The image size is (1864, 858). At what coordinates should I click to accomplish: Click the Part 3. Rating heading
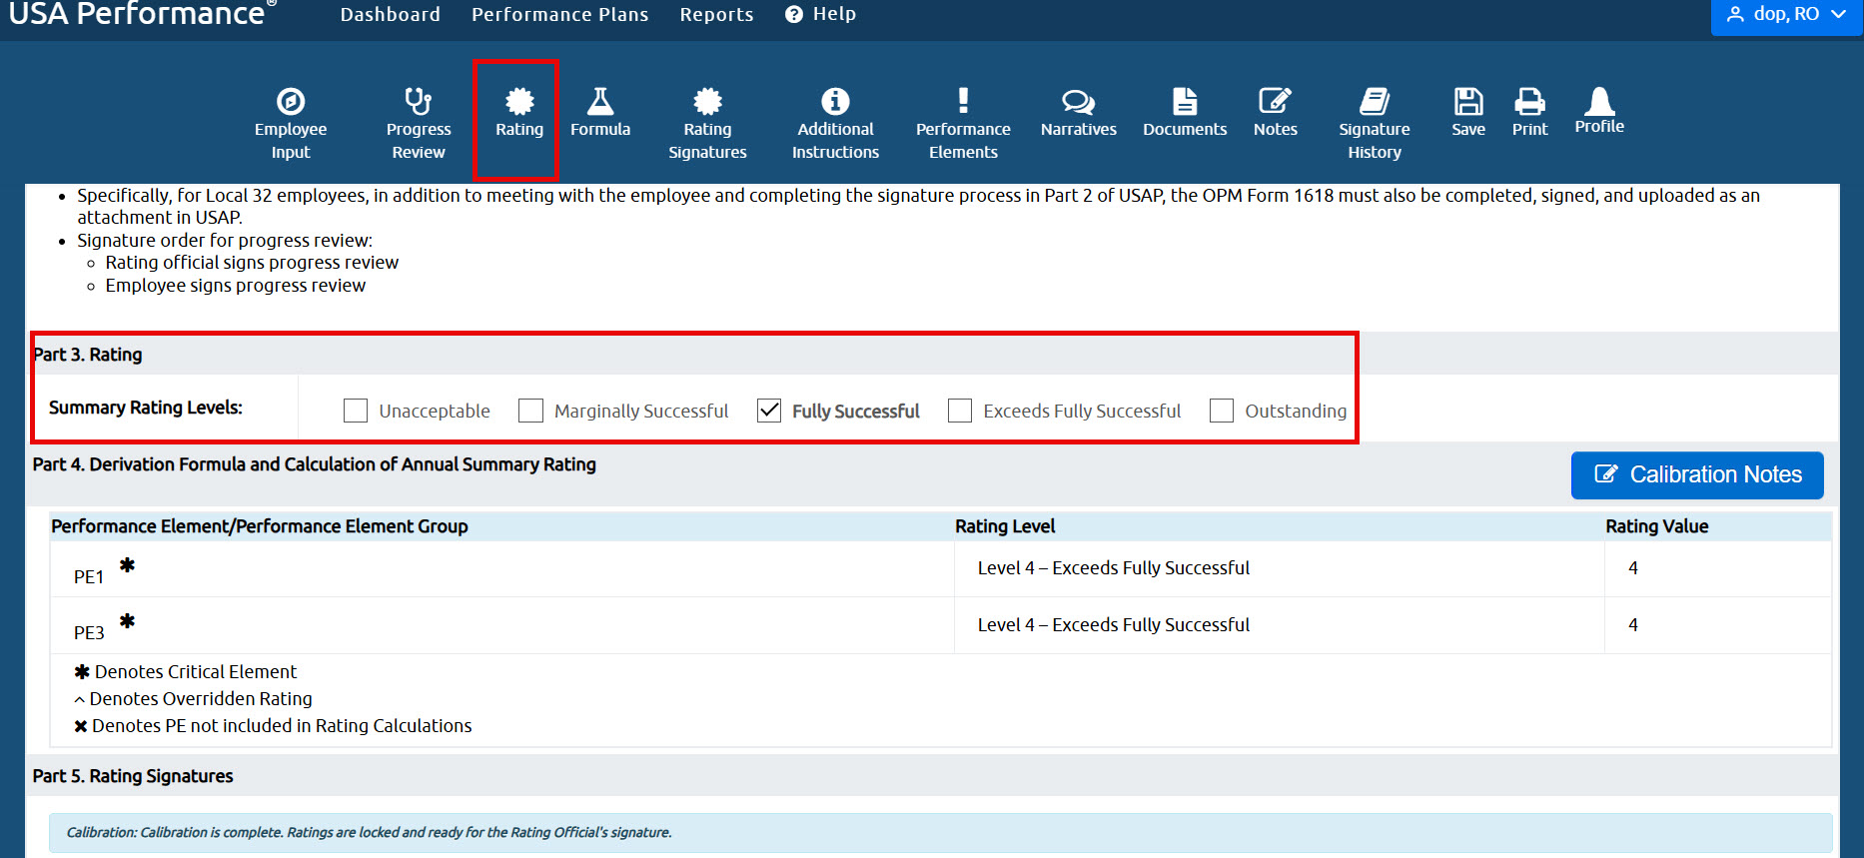point(88,355)
